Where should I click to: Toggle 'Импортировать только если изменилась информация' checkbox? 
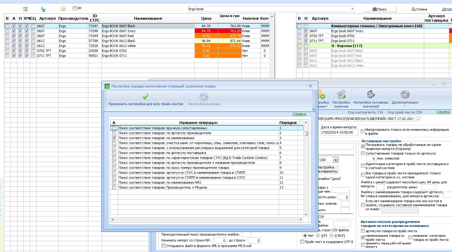coord(362,131)
